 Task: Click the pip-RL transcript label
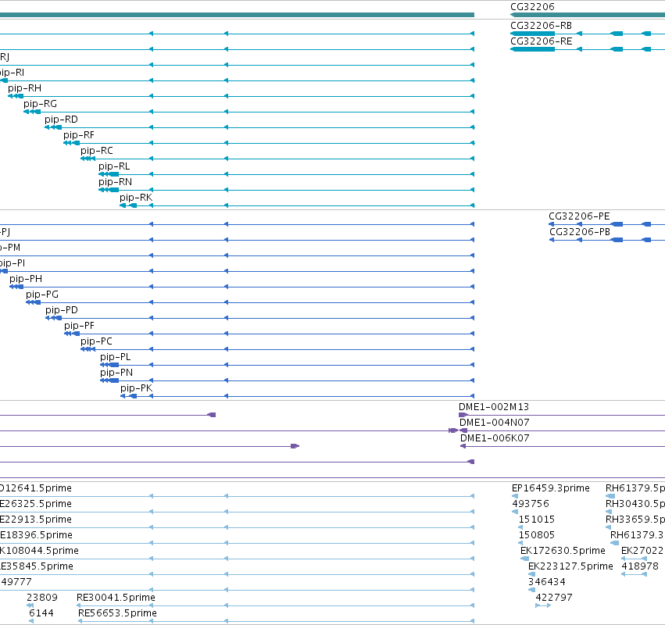coord(114,166)
